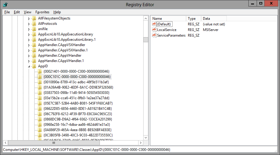Click folder icon of {03e15b2e-cca6-451c-8fb0-1e2ee37a27dd}
The image size is (280, 155).
coord(40,98)
